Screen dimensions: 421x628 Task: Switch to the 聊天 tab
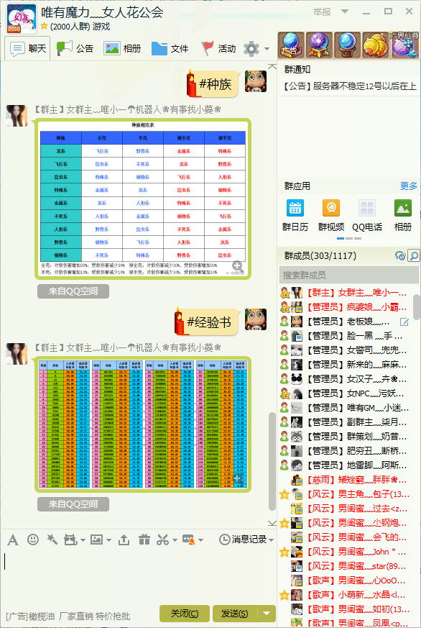click(x=27, y=49)
